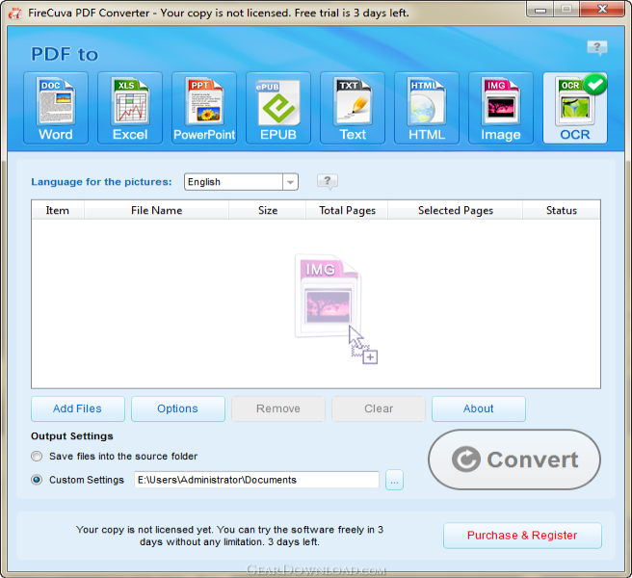632x578 pixels.
Task: Choose the HTML output format
Action: pyautogui.click(x=427, y=108)
